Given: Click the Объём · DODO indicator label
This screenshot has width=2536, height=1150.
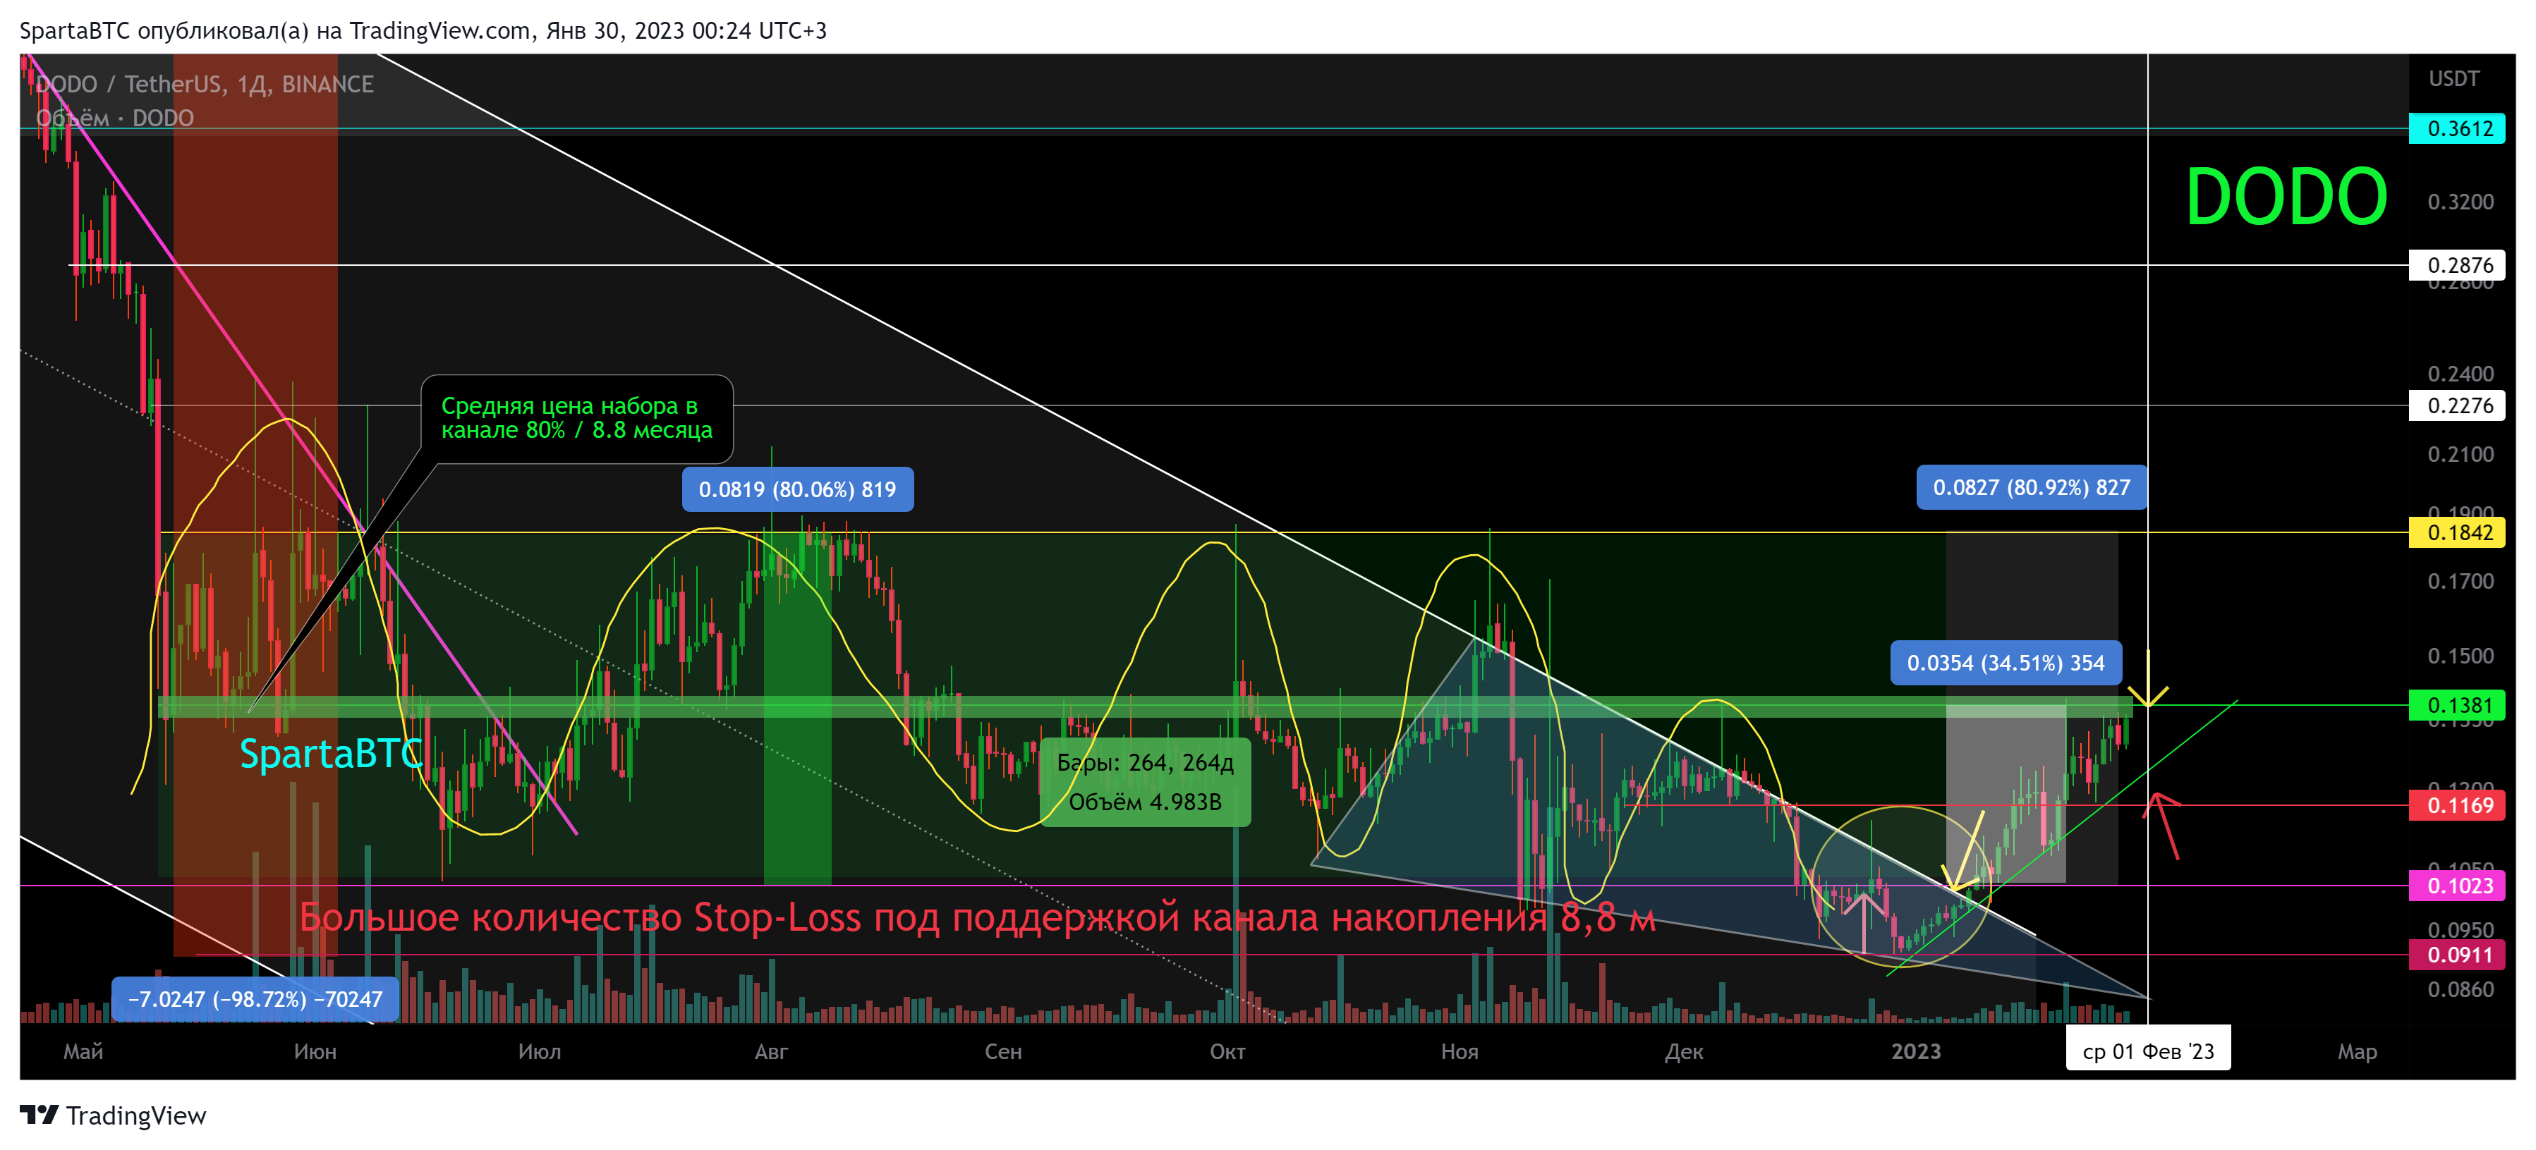Looking at the screenshot, I should tap(115, 118).
